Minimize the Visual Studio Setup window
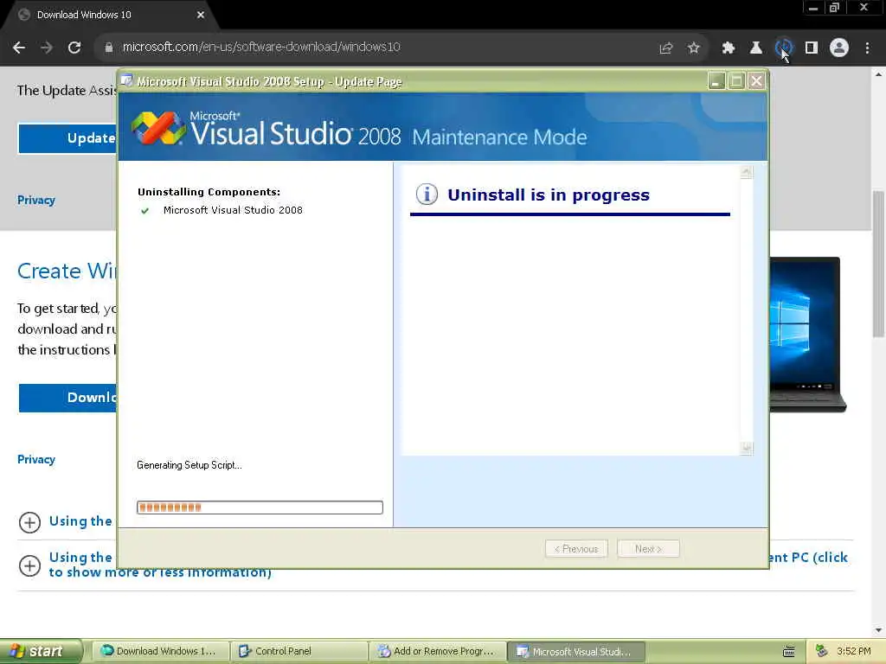The height and width of the screenshot is (664, 886). [716, 81]
